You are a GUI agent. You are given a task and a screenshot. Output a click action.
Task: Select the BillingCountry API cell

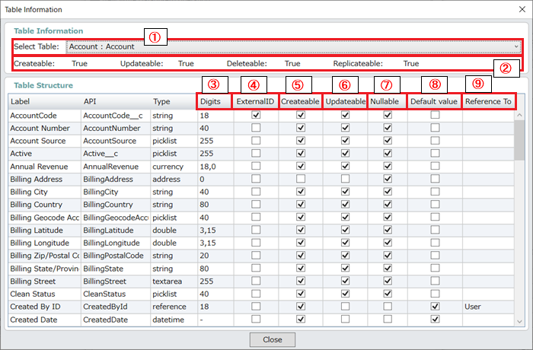pos(116,205)
